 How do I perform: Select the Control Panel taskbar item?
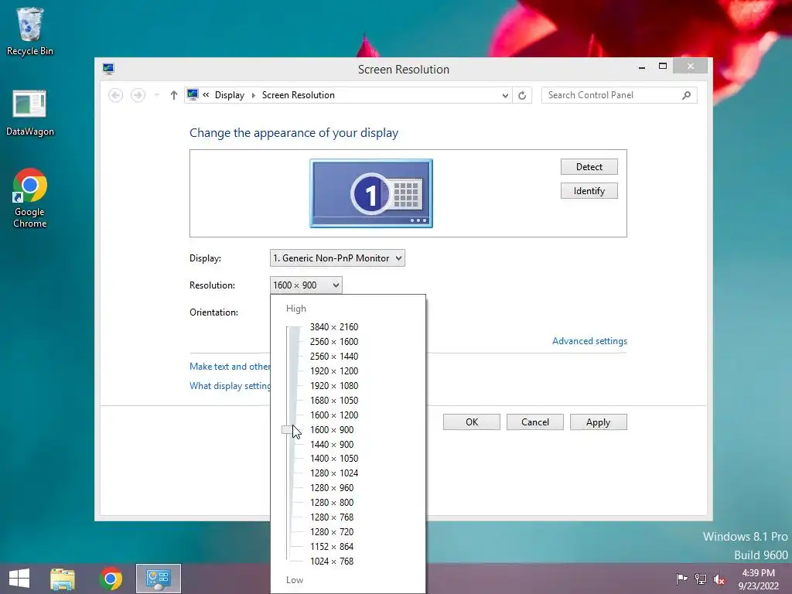pyautogui.click(x=158, y=579)
